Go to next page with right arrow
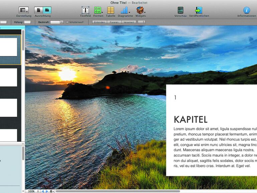 tap(47, 191)
